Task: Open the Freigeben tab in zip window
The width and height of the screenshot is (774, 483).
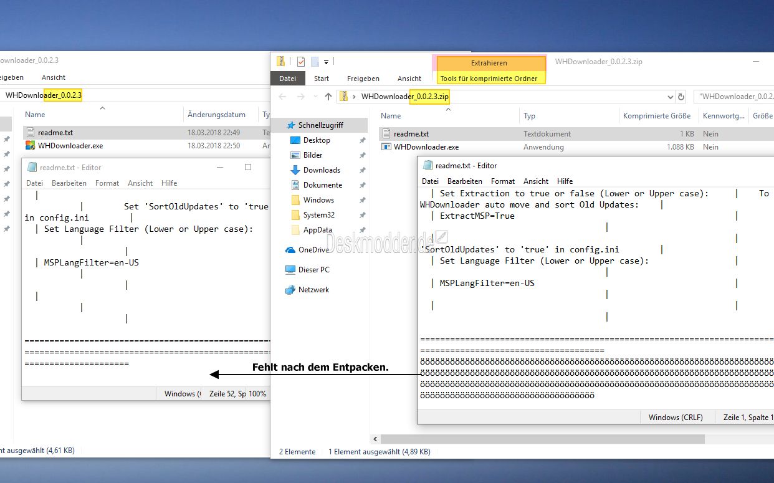Action: coord(363,79)
